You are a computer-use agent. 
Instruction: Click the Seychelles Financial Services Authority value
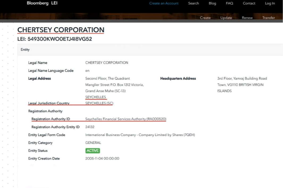pyautogui.click(x=125, y=119)
